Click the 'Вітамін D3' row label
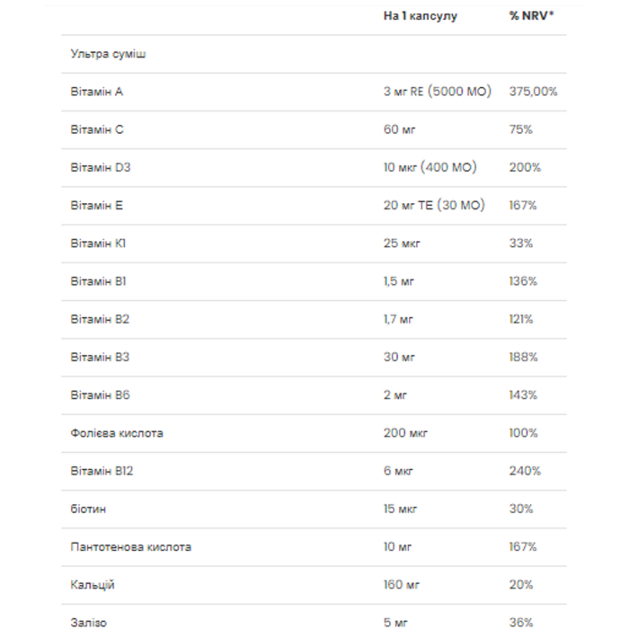This screenshot has width=629, height=629. click(101, 167)
